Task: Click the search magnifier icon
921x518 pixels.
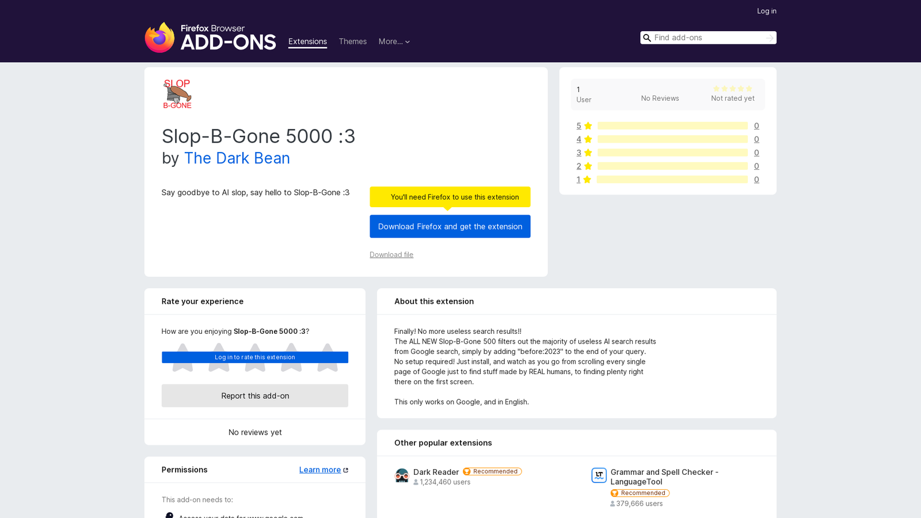Action: (x=647, y=38)
